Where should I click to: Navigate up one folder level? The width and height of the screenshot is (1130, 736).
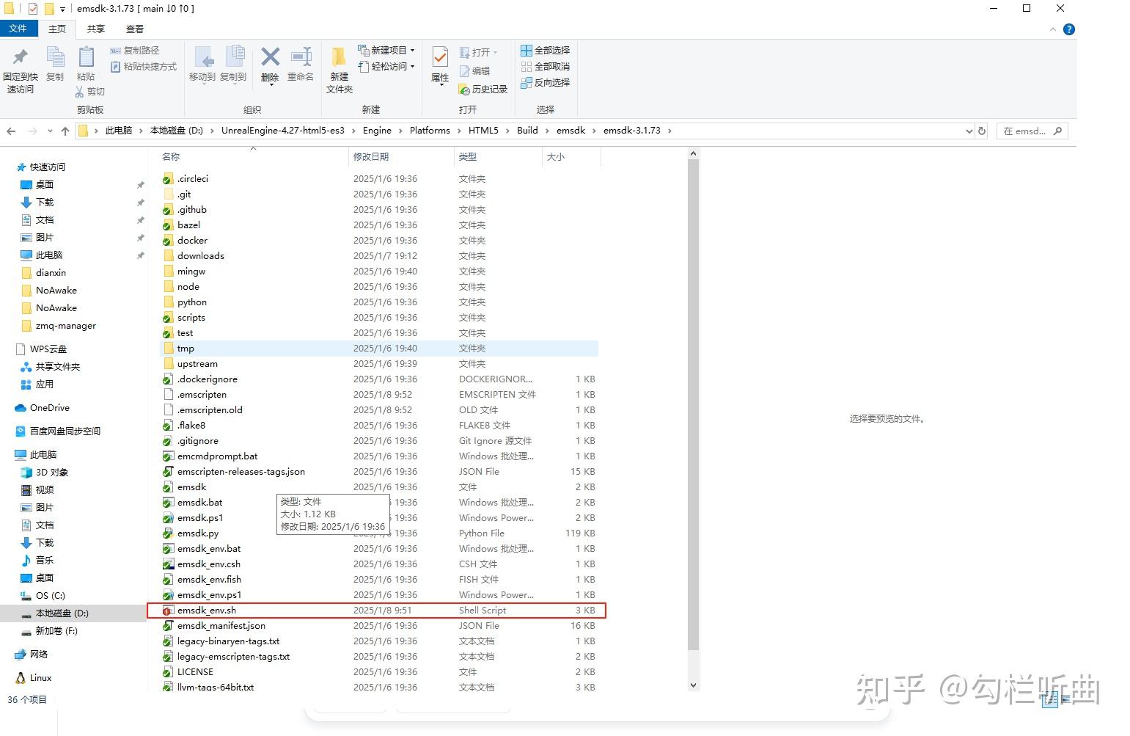[x=65, y=131]
